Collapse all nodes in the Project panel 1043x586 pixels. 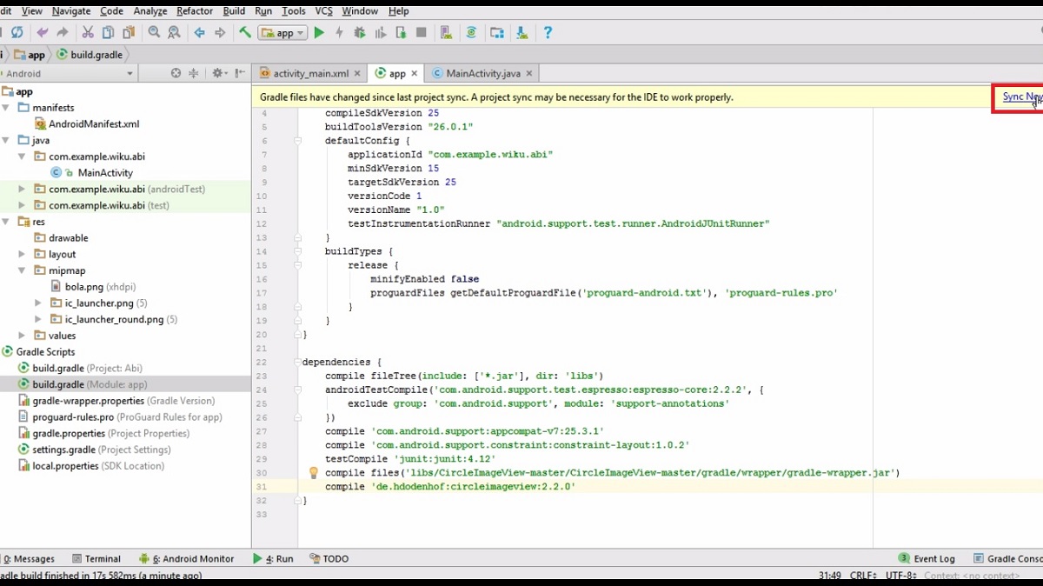pos(193,74)
